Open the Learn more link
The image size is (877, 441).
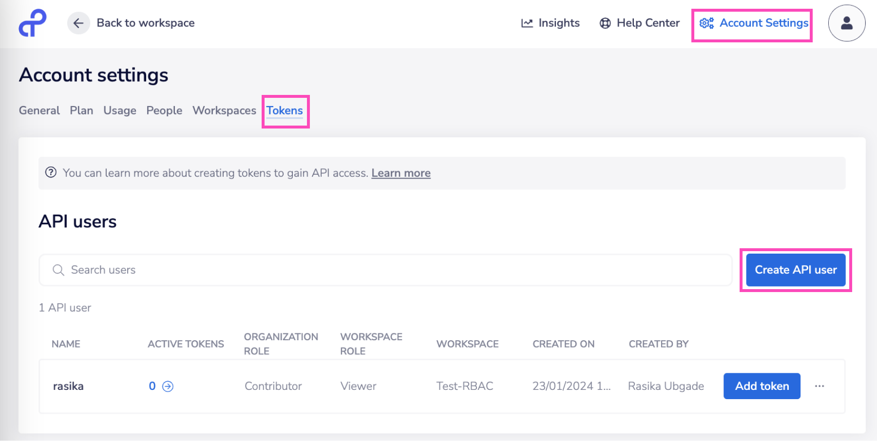click(400, 173)
